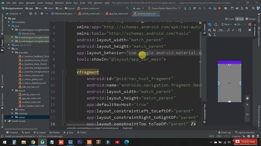The height and width of the screenshot is (146, 261).
Task: Click the zoom in plus icon in design preview
Action: click(247, 105)
